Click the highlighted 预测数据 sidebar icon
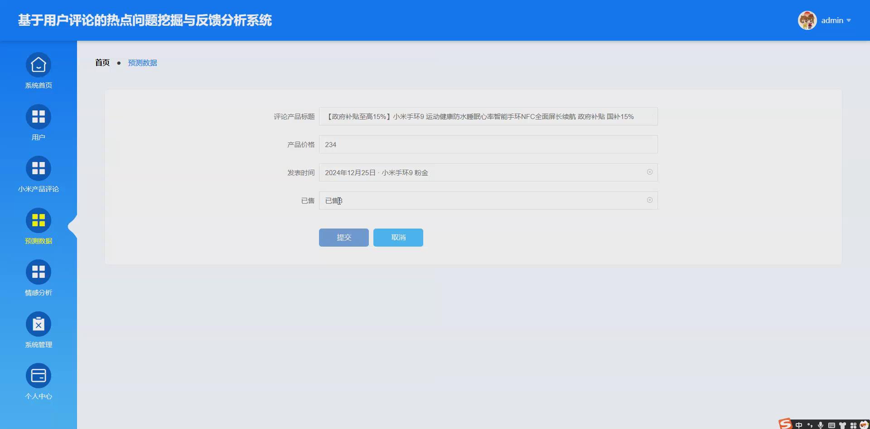Viewport: 870px width, 429px height. pyautogui.click(x=39, y=221)
